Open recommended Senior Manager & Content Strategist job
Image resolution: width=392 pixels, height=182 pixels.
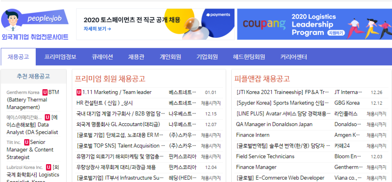coord(30,150)
